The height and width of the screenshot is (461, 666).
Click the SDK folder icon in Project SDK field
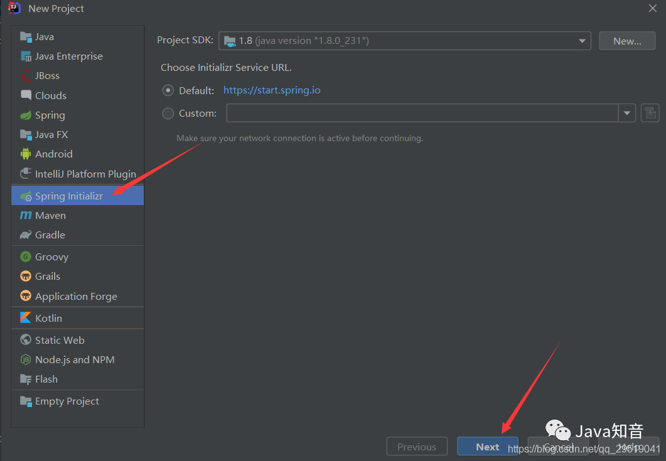pos(230,41)
